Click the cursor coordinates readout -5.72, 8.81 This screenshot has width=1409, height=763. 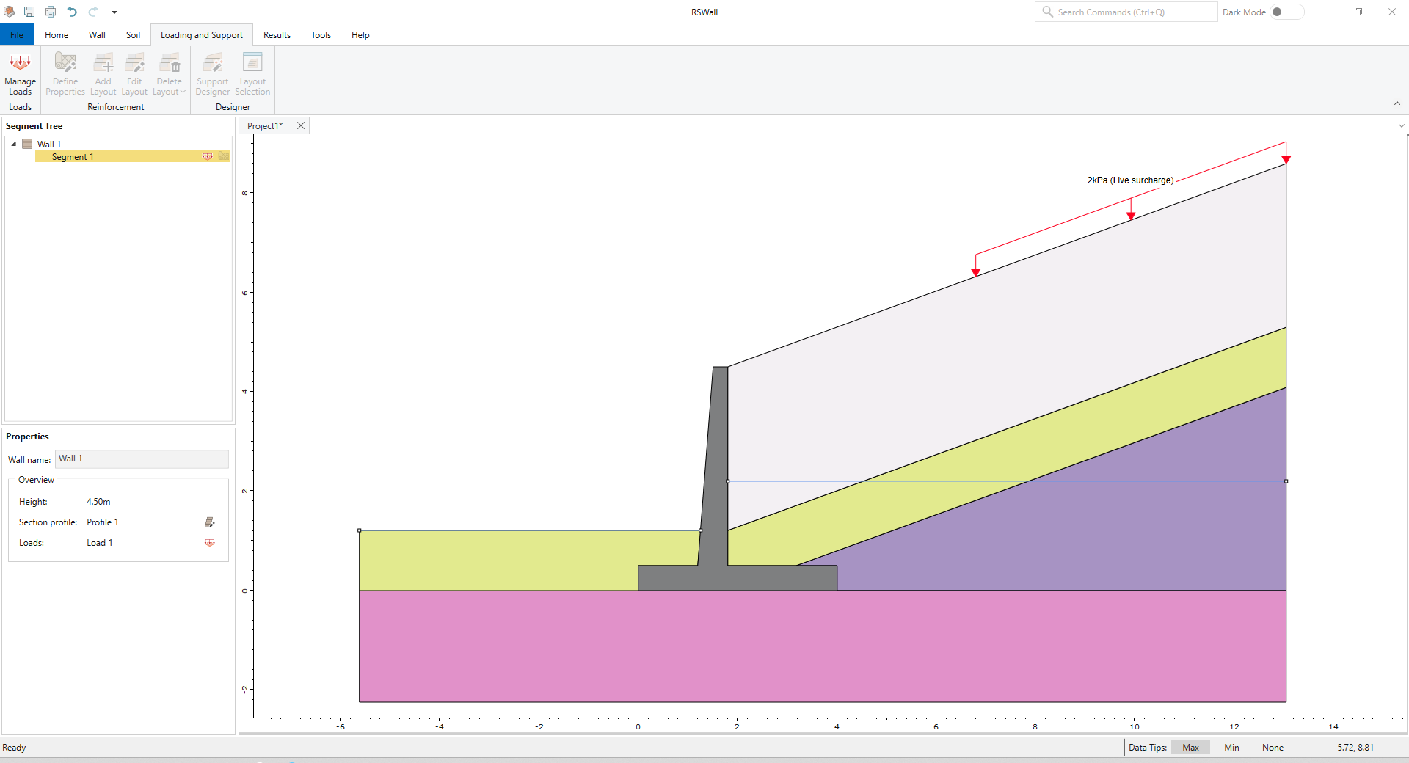[x=1354, y=748]
